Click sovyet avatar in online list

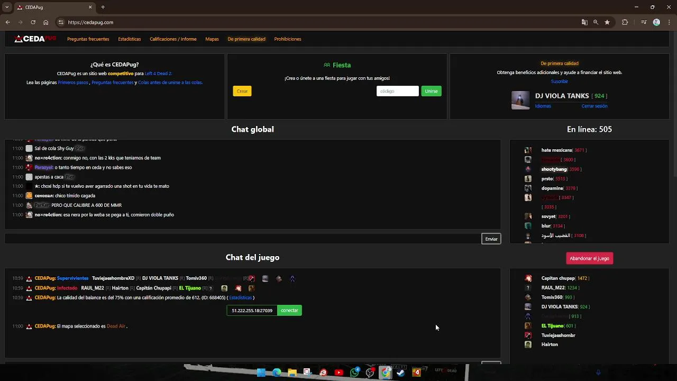[x=528, y=216]
